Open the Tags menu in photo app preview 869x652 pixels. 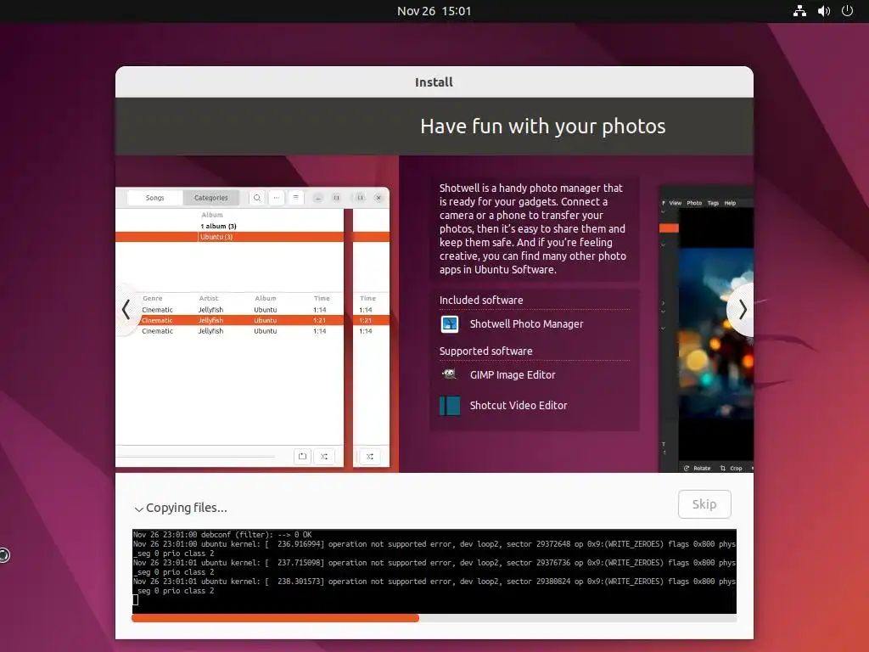713,203
